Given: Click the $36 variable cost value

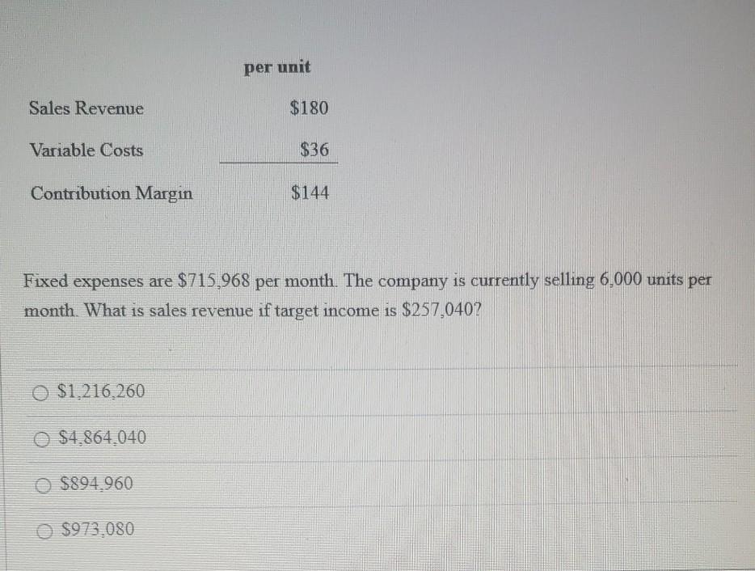Looking at the screenshot, I should [316, 150].
